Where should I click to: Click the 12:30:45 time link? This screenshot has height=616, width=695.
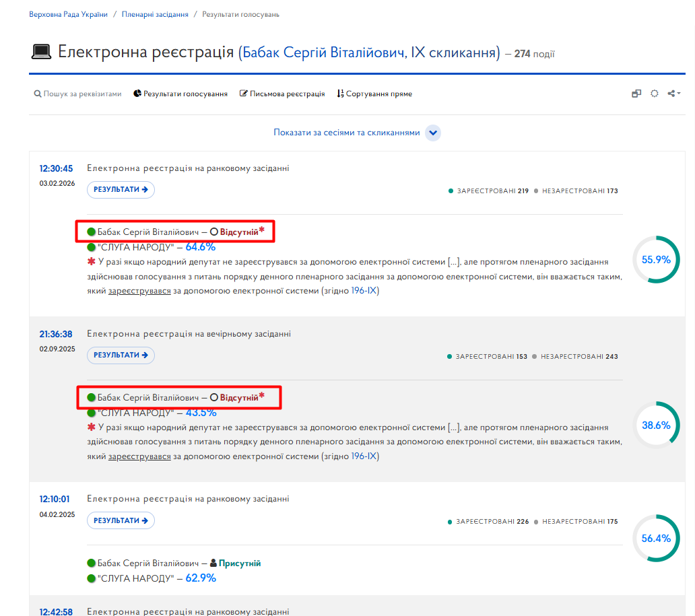pyautogui.click(x=56, y=168)
